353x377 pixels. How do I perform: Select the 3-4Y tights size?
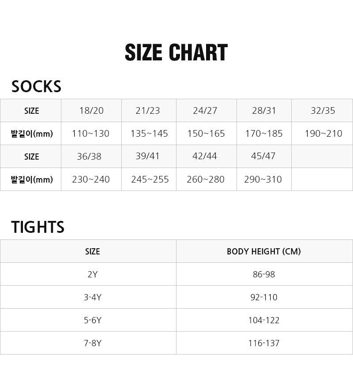(x=93, y=297)
